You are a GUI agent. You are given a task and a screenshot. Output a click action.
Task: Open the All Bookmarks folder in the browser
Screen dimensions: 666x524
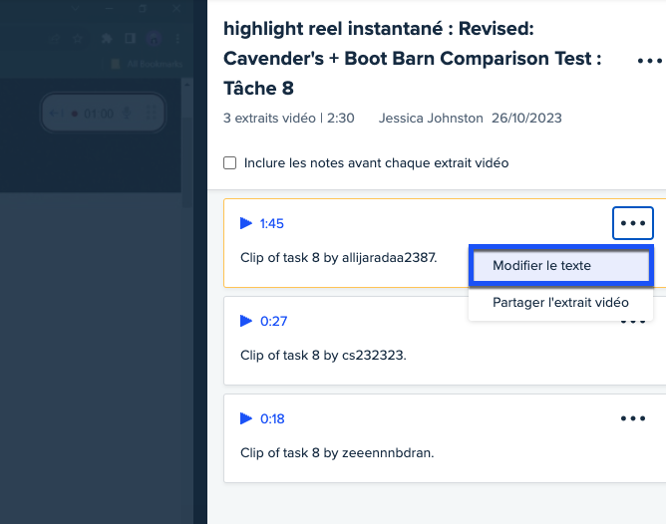147,64
